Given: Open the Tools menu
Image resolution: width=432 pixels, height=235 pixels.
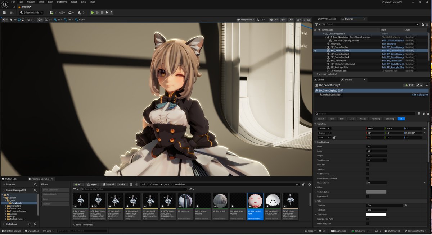Looking at the screenshot, I should pyautogui.click(x=41, y=2).
